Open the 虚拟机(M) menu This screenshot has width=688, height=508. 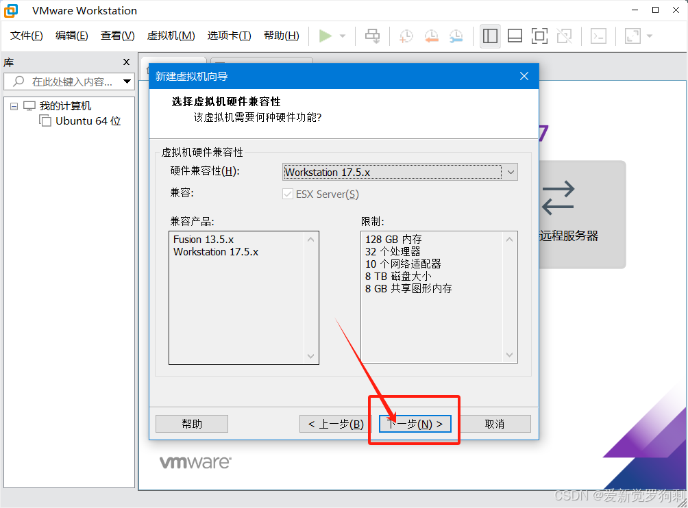(171, 36)
